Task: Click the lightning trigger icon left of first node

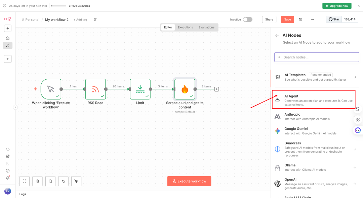Action: coord(35,89)
